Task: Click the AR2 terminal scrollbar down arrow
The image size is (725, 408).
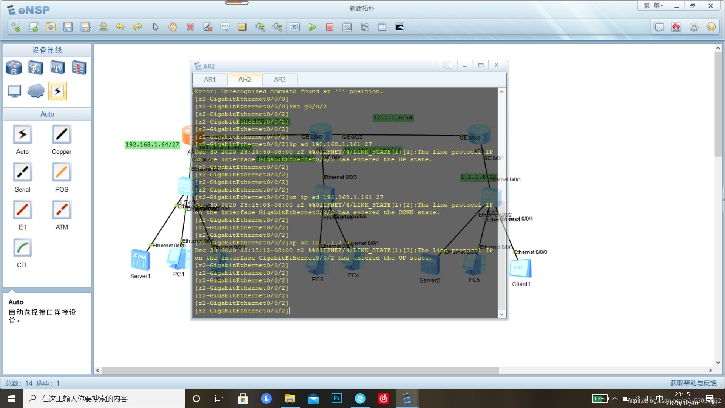Action: [501, 314]
